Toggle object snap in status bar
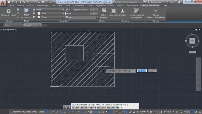This screenshot has height=114, width=202. point(85,112)
